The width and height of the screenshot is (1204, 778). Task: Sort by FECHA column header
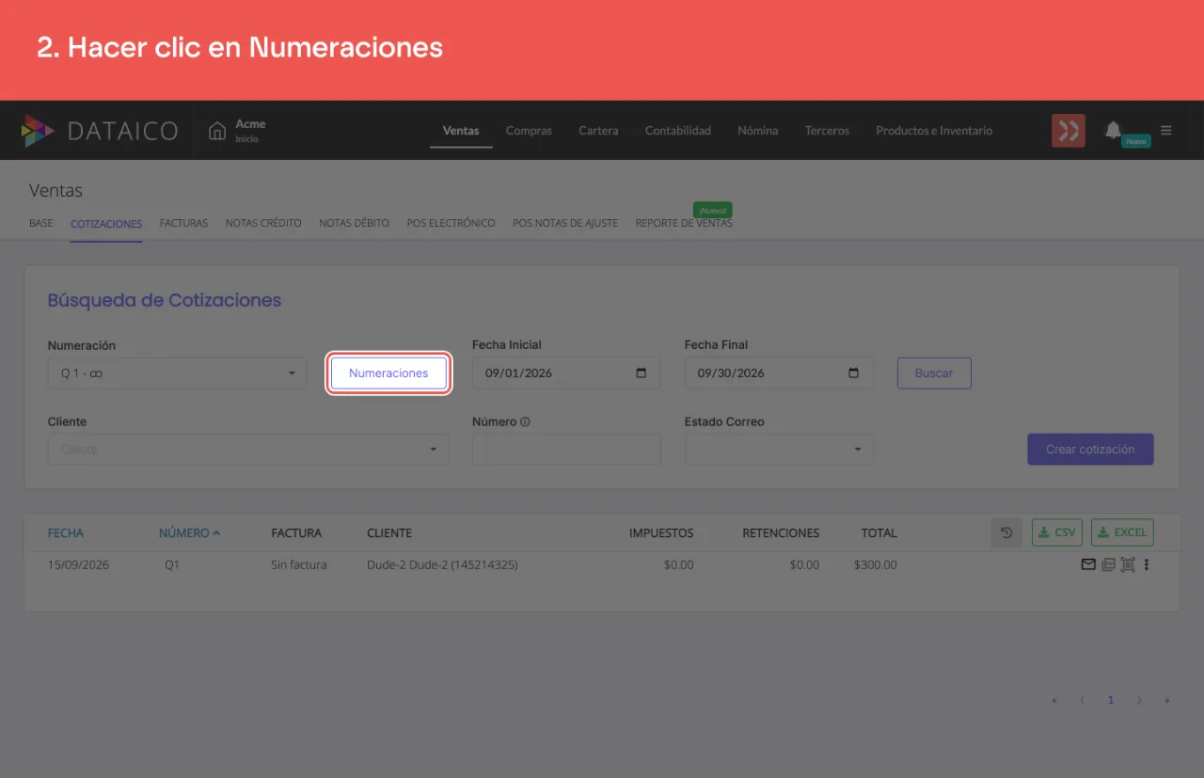point(66,532)
